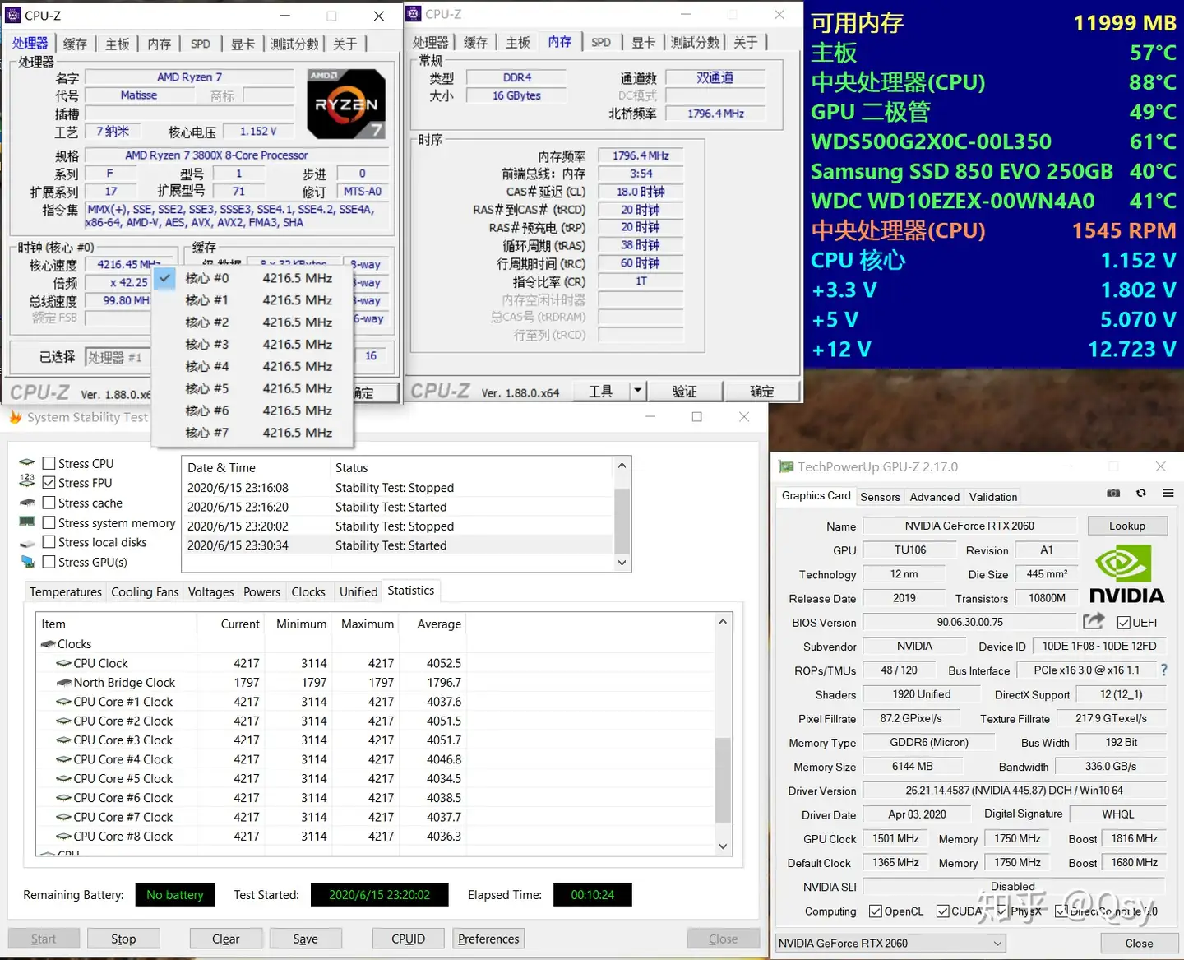Click the Stop button
Viewport: 1184px width, 960px height.
pyautogui.click(x=123, y=939)
